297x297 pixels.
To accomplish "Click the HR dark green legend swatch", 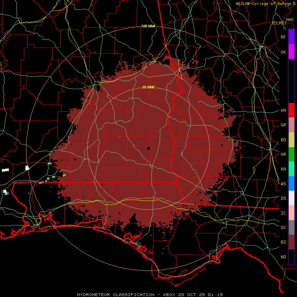I will [291, 154].
